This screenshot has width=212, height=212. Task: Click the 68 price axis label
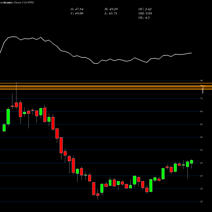pyautogui.click(x=201, y=112)
